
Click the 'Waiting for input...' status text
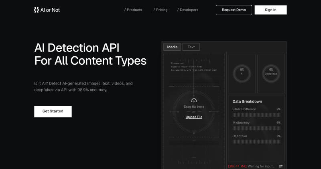point(261,166)
